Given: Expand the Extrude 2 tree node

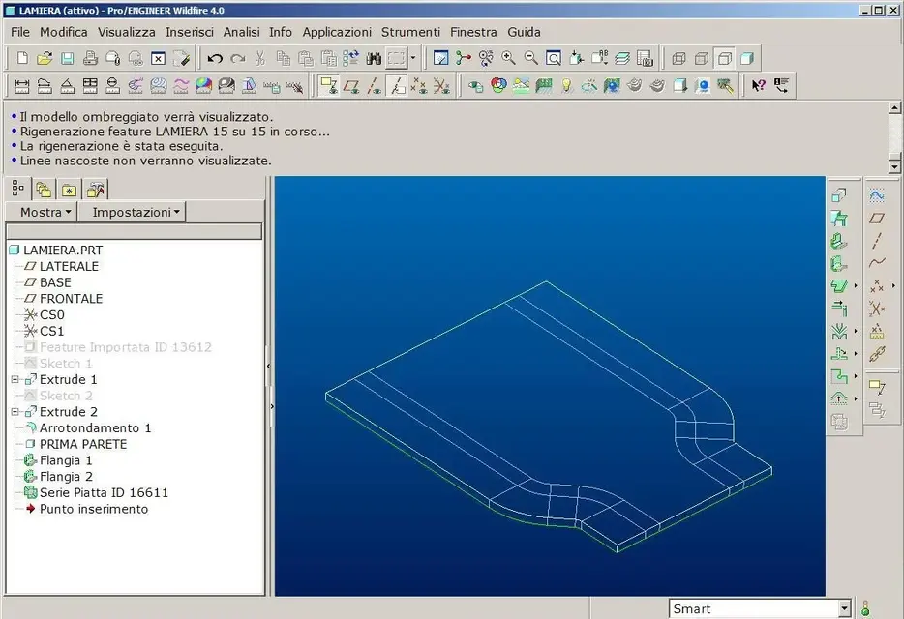Looking at the screenshot, I should 15,411.
